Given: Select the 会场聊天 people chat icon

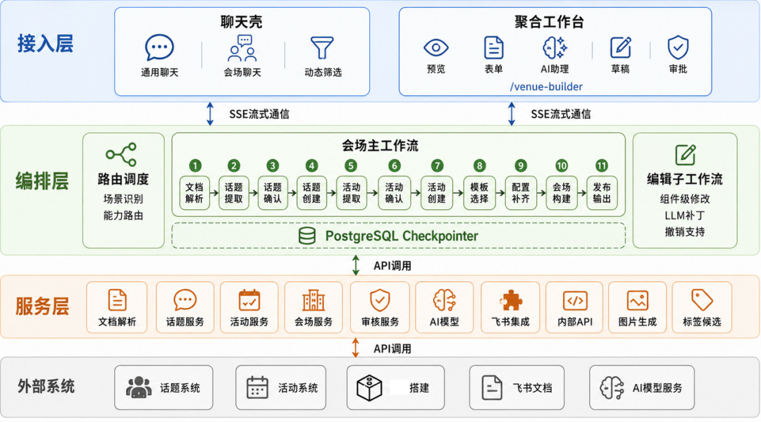Looking at the screenshot, I should point(242,47).
